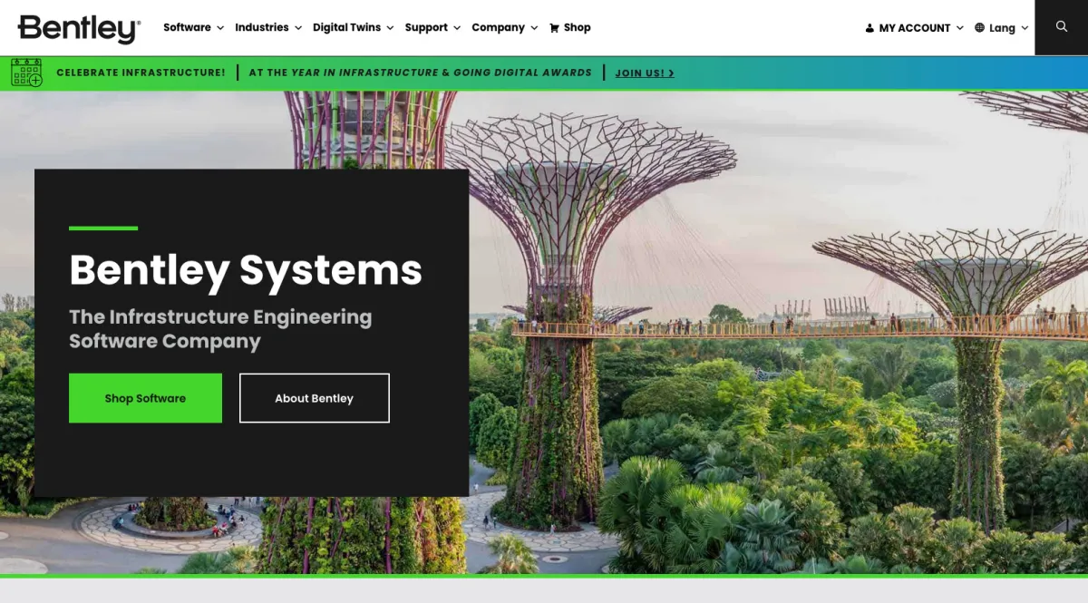Click the globe icon beside Lang
1088x603 pixels.
click(979, 28)
